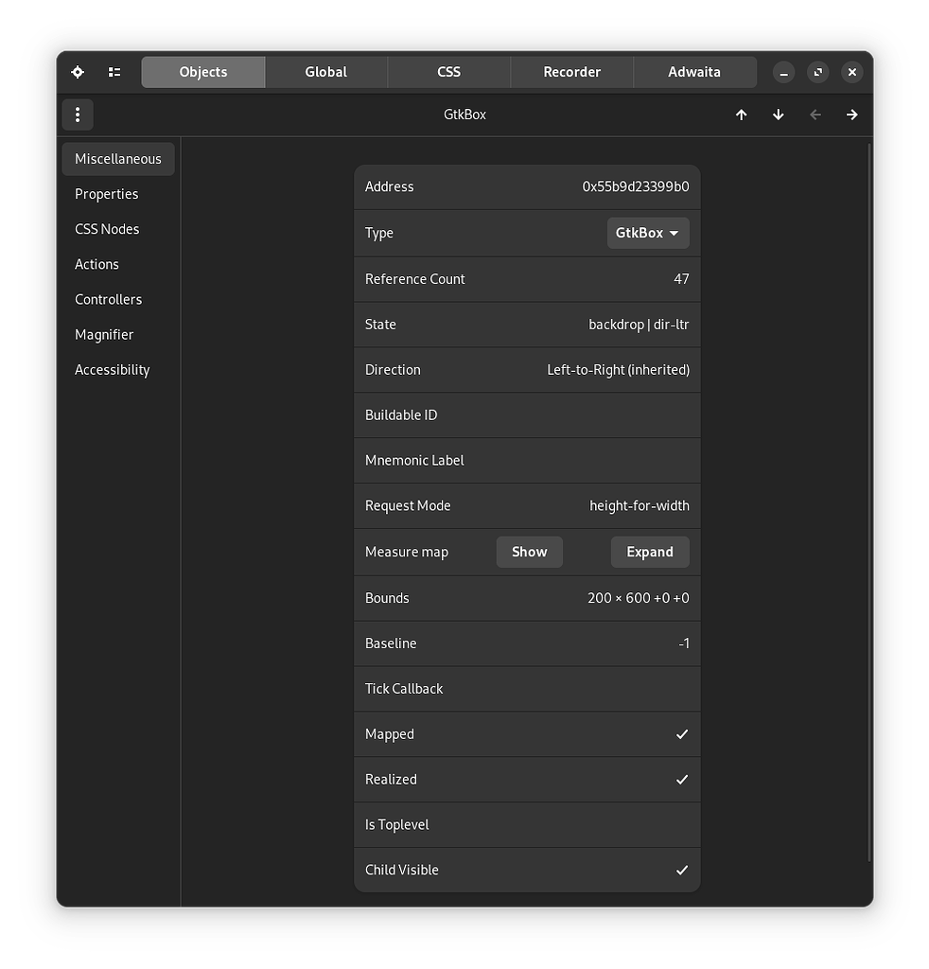Toggle the Realized checkmark
The width and height of the screenshot is (929, 969).
point(682,779)
